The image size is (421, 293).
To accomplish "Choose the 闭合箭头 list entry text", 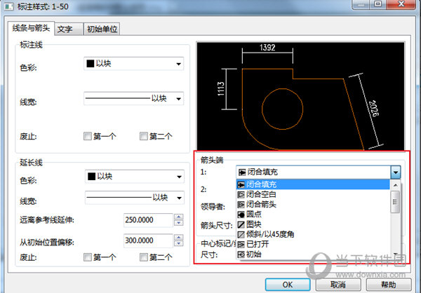I will point(261,205).
